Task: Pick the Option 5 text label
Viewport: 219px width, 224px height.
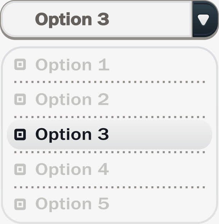Action: (x=73, y=205)
